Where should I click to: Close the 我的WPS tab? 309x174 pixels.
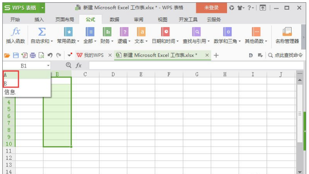[110, 56]
